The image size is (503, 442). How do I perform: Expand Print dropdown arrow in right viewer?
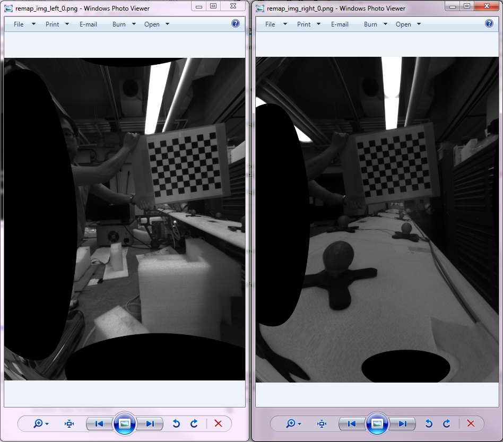pyautogui.click(x=318, y=24)
